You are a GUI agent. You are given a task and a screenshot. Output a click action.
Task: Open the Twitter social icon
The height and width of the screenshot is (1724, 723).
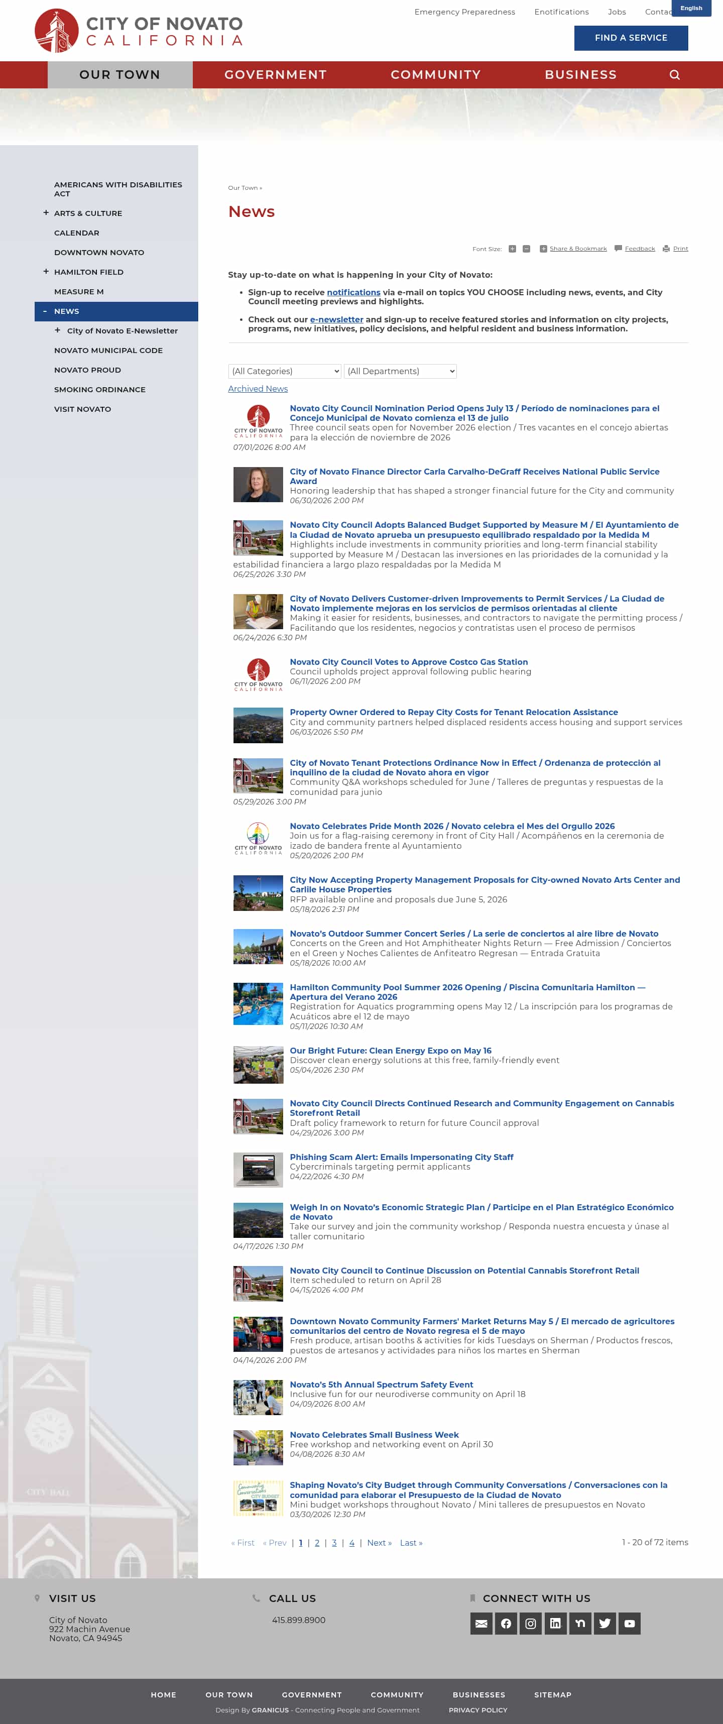(605, 1623)
